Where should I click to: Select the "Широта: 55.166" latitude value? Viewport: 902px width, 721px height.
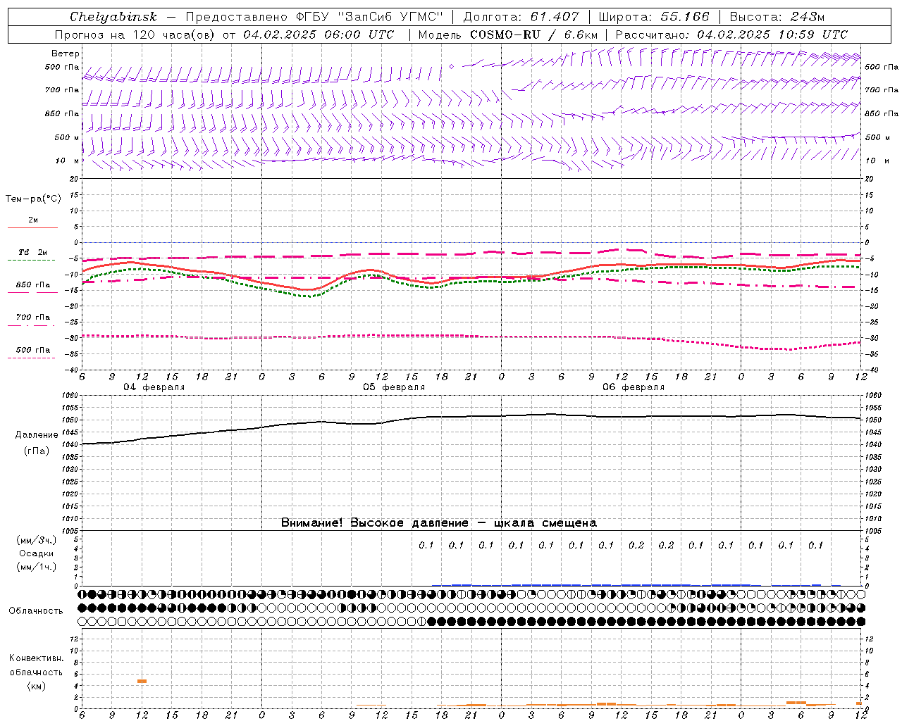(x=654, y=17)
